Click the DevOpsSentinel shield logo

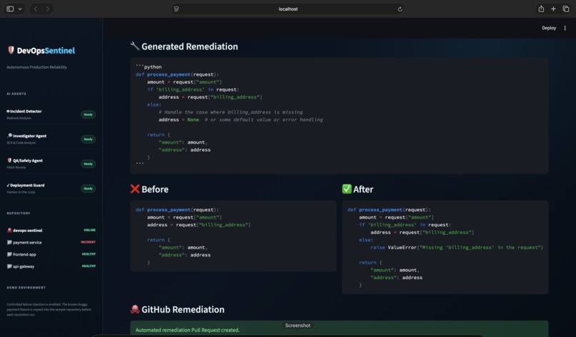(x=11, y=50)
